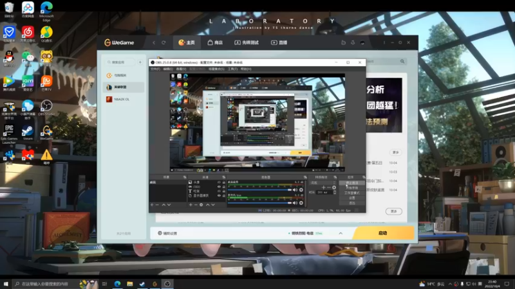Click OBS start recording button
This screenshot has height=289, width=515.
click(351, 188)
